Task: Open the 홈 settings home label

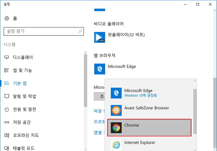Action: [x=15, y=18]
